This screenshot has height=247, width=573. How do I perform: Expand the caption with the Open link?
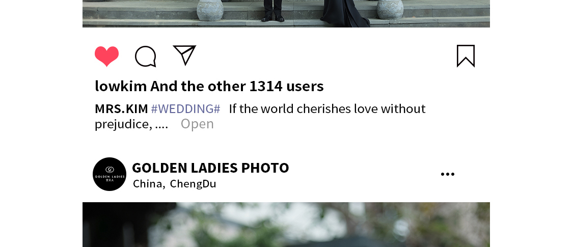pos(197,124)
